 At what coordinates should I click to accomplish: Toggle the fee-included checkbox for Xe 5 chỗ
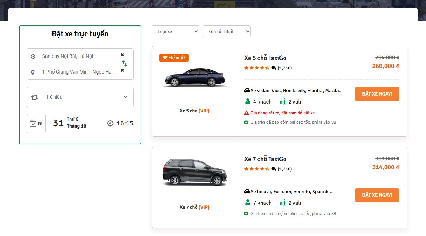(x=246, y=122)
